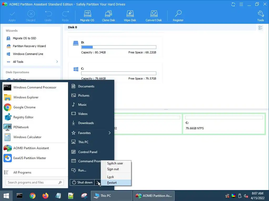Open Windows Calculator from start menu

pyautogui.click(x=35, y=137)
